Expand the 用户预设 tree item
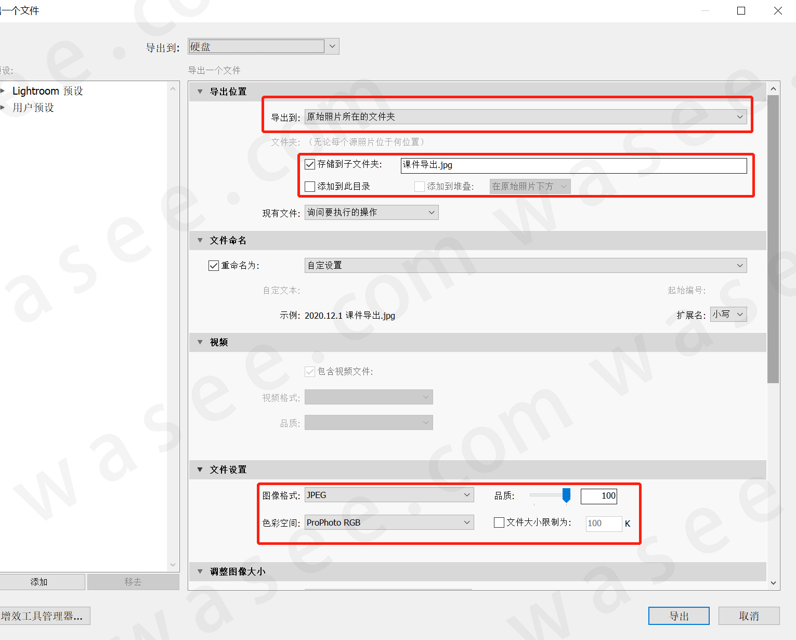The height and width of the screenshot is (640, 796). pyautogui.click(x=3, y=108)
